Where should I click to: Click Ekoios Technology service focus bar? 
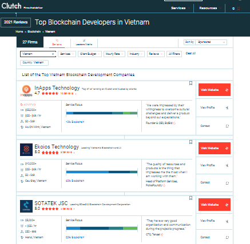pyautogui.click(x=102, y=172)
